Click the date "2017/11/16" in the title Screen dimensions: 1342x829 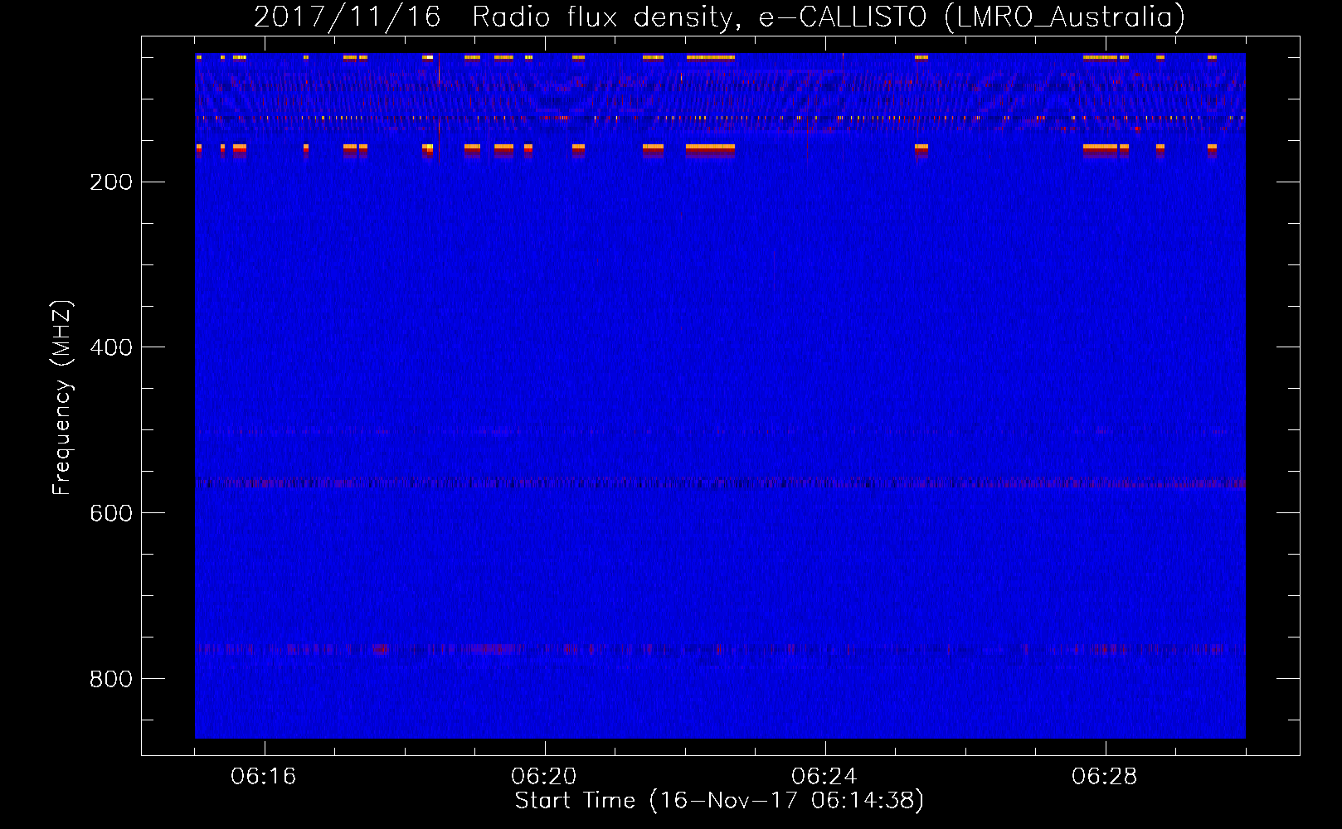pyautogui.click(x=347, y=17)
